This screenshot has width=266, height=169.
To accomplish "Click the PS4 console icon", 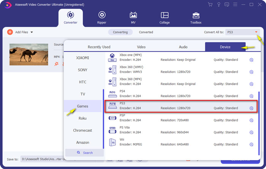I will [x=112, y=94].
